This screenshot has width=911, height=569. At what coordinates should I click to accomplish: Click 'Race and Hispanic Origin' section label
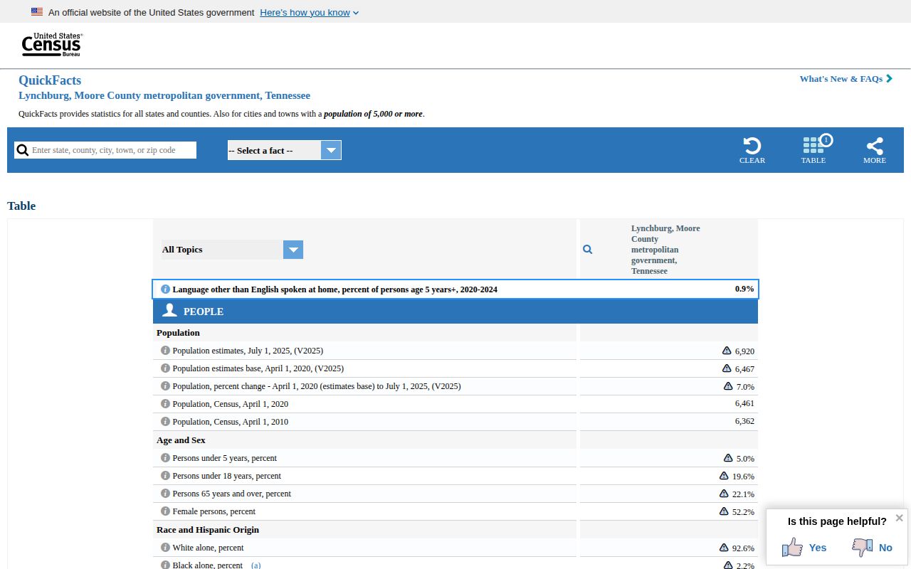[208, 530]
